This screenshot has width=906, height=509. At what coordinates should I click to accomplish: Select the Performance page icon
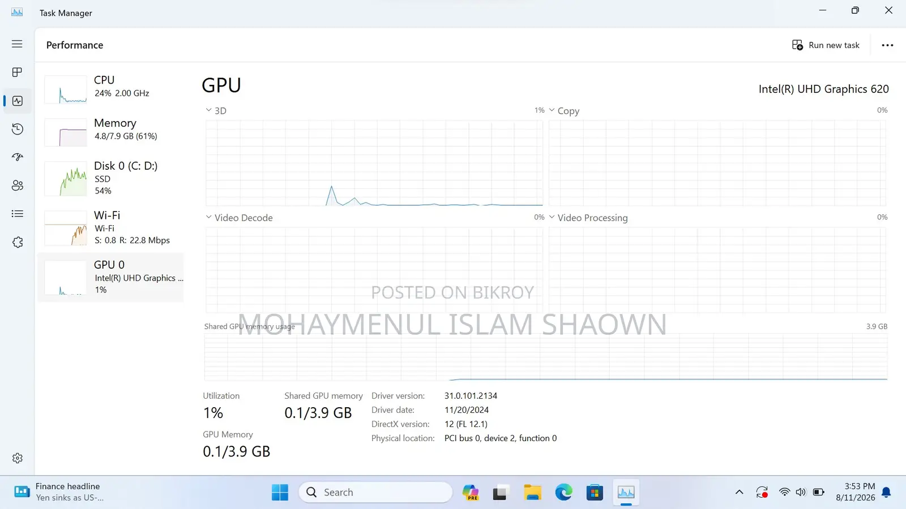pyautogui.click(x=18, y=101)
